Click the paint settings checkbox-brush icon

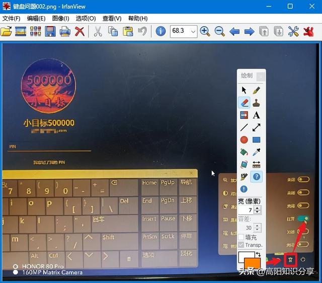pos(244,177)
